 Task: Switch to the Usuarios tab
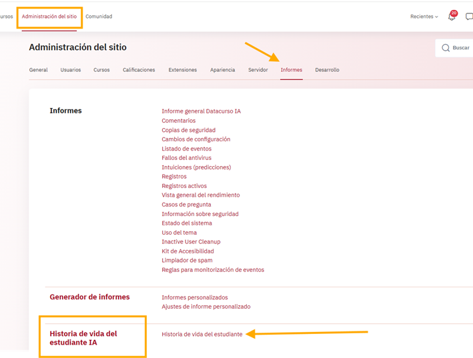tap(71, 70)
